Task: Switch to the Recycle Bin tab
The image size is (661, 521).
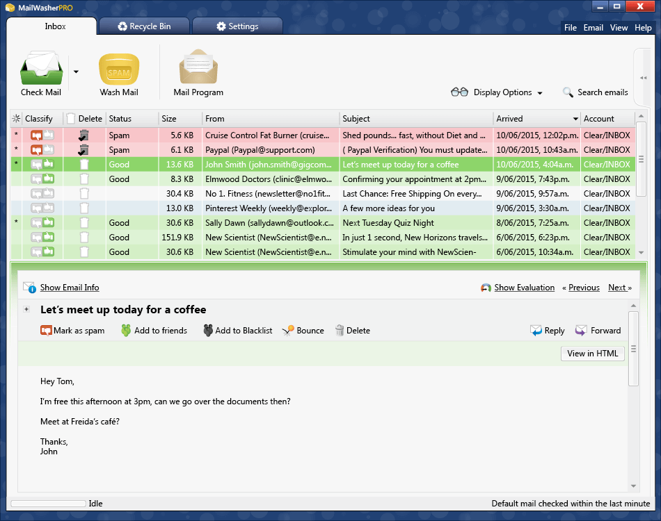Action: (x=143, y=26)
